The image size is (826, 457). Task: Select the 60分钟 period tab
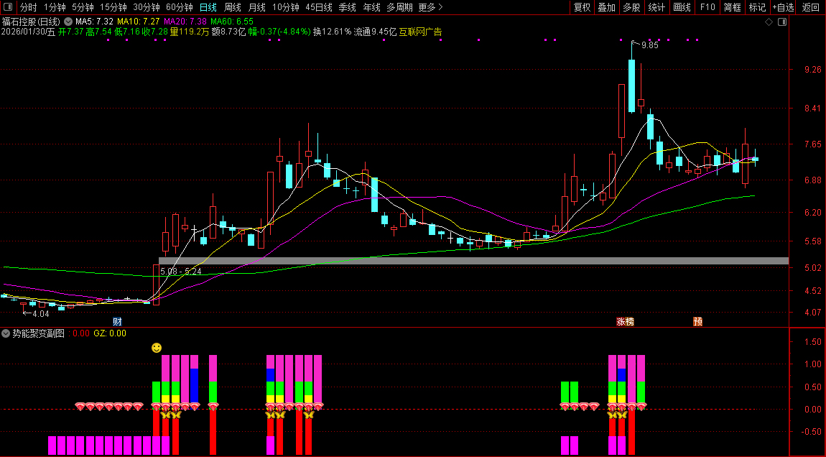coord(180,7)
